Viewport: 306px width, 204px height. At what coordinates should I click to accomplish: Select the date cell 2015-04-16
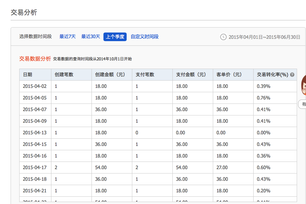click(35, 156)
